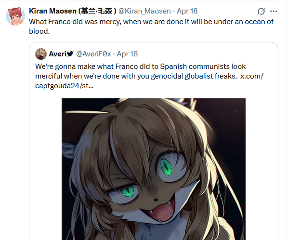Open the three-dot more options menu
The image size is (287, 240).
point(274,12)
